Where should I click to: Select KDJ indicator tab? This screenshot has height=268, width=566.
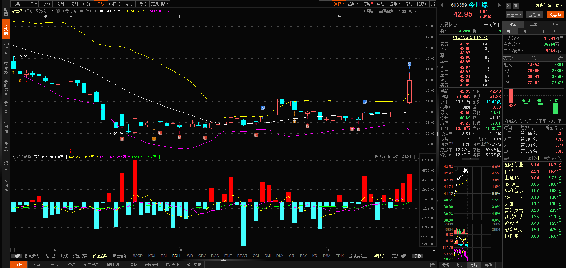click(152, 256)
